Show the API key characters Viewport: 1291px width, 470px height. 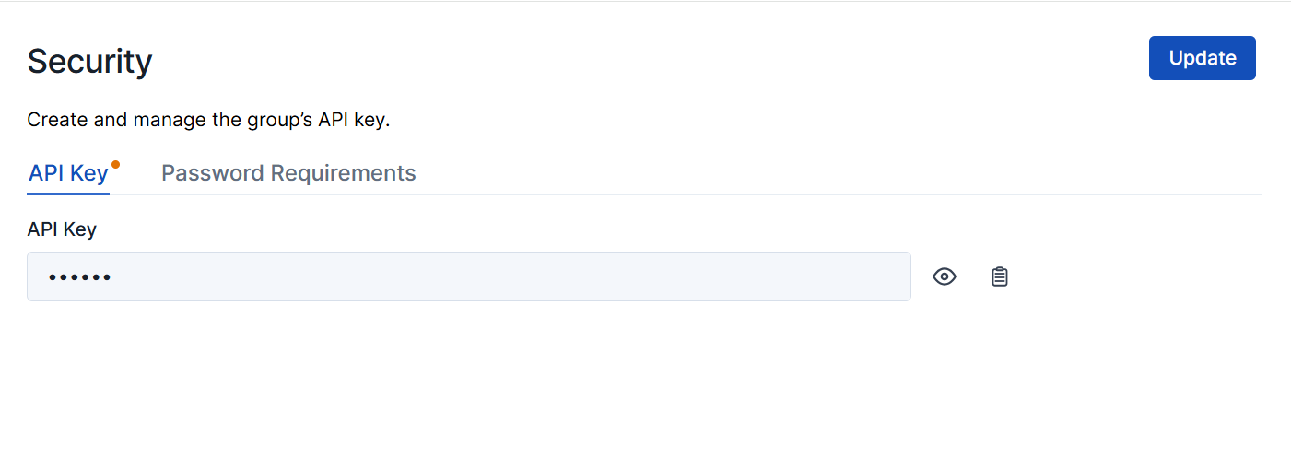point(945,276)
